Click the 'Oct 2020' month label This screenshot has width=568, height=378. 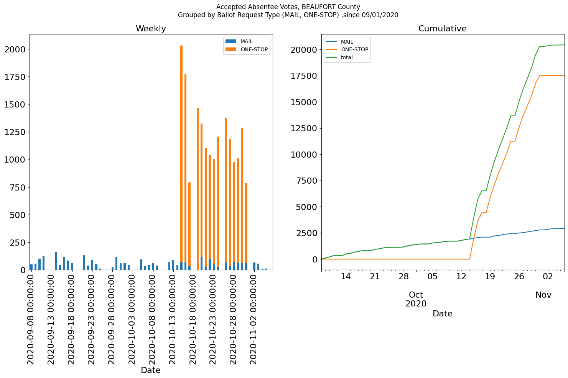(x=416, y=299)
